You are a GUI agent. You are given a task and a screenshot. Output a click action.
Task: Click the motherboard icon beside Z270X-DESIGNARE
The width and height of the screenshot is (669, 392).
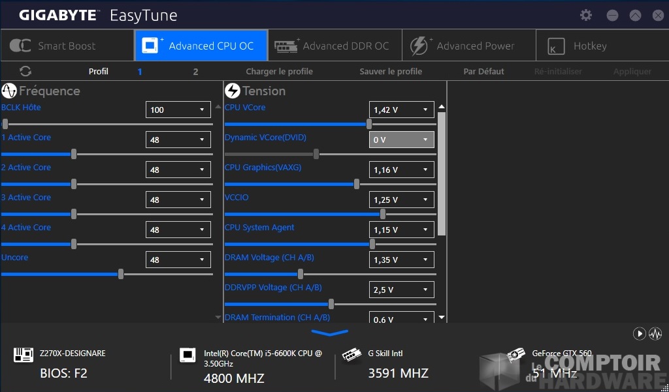24,355
